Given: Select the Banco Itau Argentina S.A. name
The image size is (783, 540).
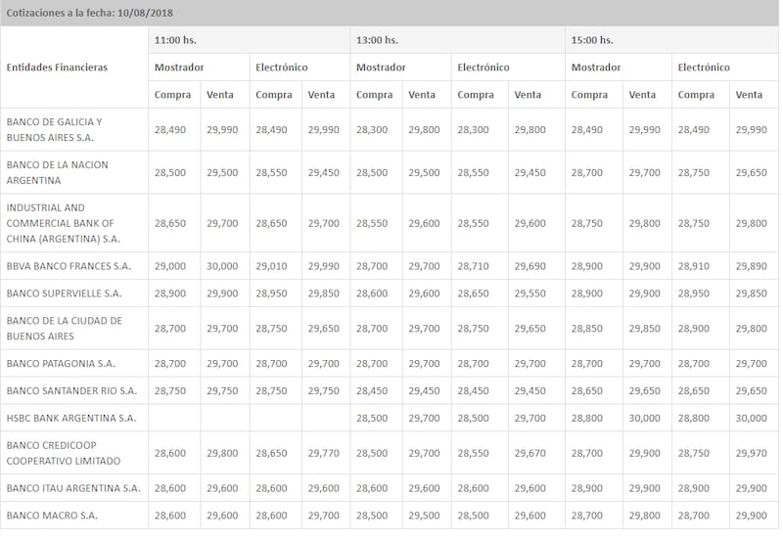Looking at the screenshot, I should 73,487.
